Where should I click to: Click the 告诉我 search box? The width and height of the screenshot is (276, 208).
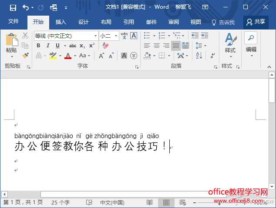tap(223, 22)
